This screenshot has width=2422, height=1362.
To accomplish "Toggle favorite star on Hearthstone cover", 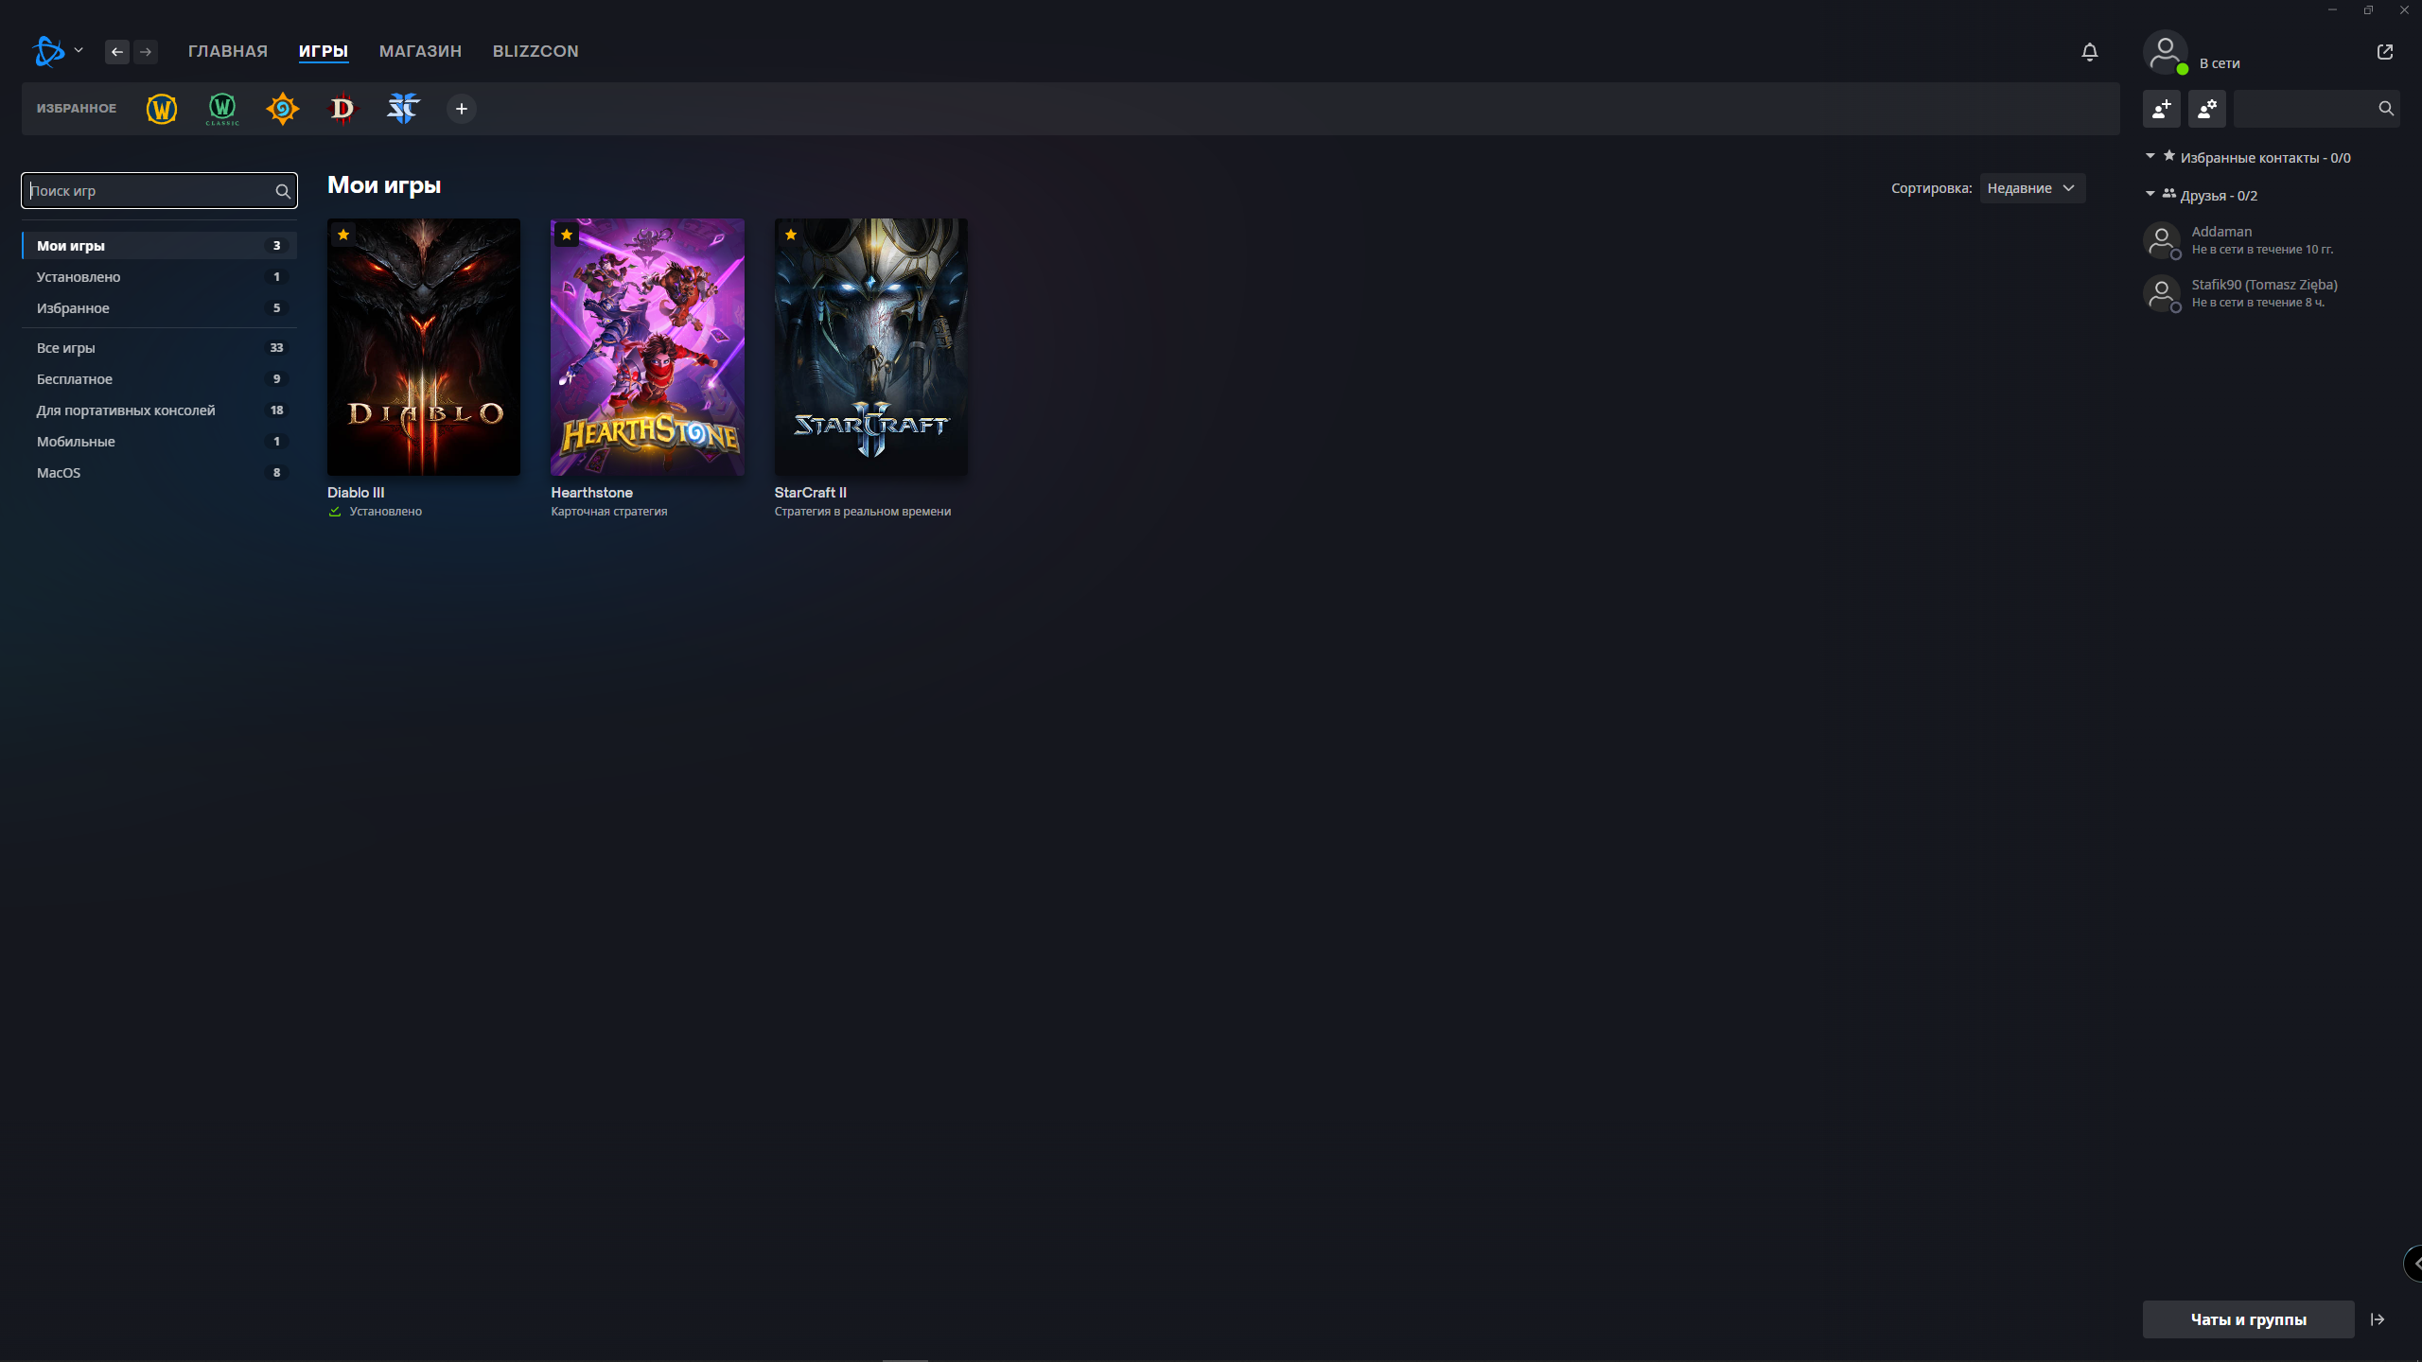I will 567,235.
